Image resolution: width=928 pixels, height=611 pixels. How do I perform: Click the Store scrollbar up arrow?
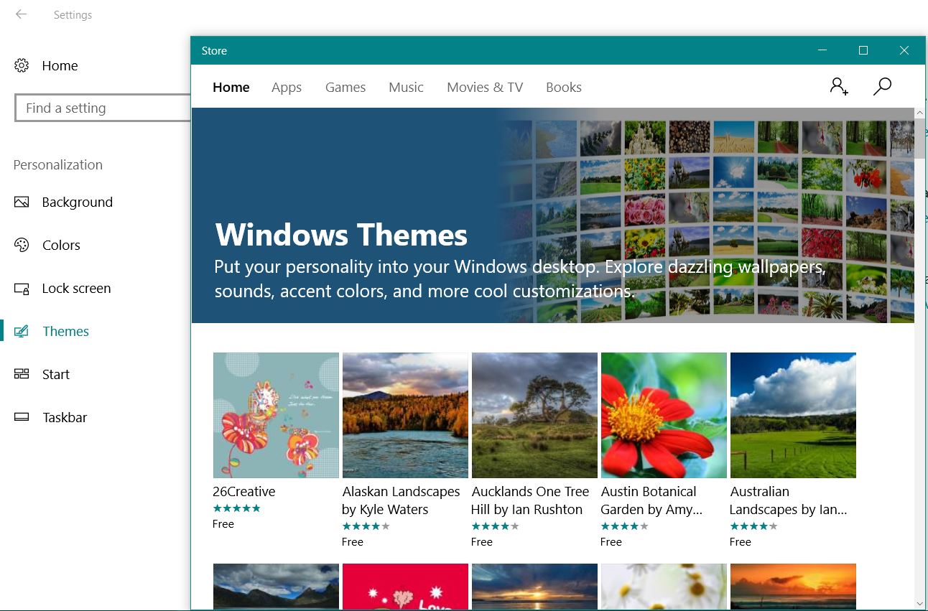919,113
